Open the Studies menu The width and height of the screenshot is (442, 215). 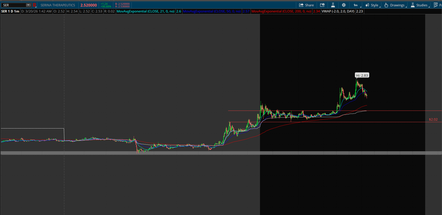click(420, 5)
